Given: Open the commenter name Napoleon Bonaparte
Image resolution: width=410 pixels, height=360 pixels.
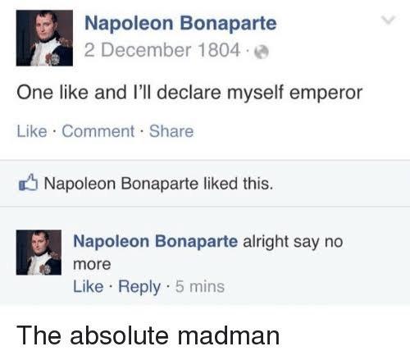Looking at the screenshot, I should (156, 241).
